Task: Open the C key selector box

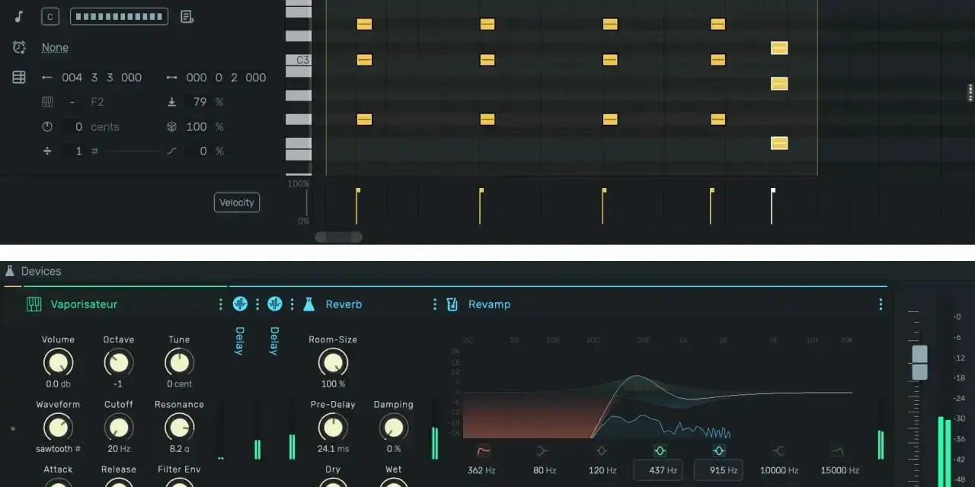Action: [50, 17]
